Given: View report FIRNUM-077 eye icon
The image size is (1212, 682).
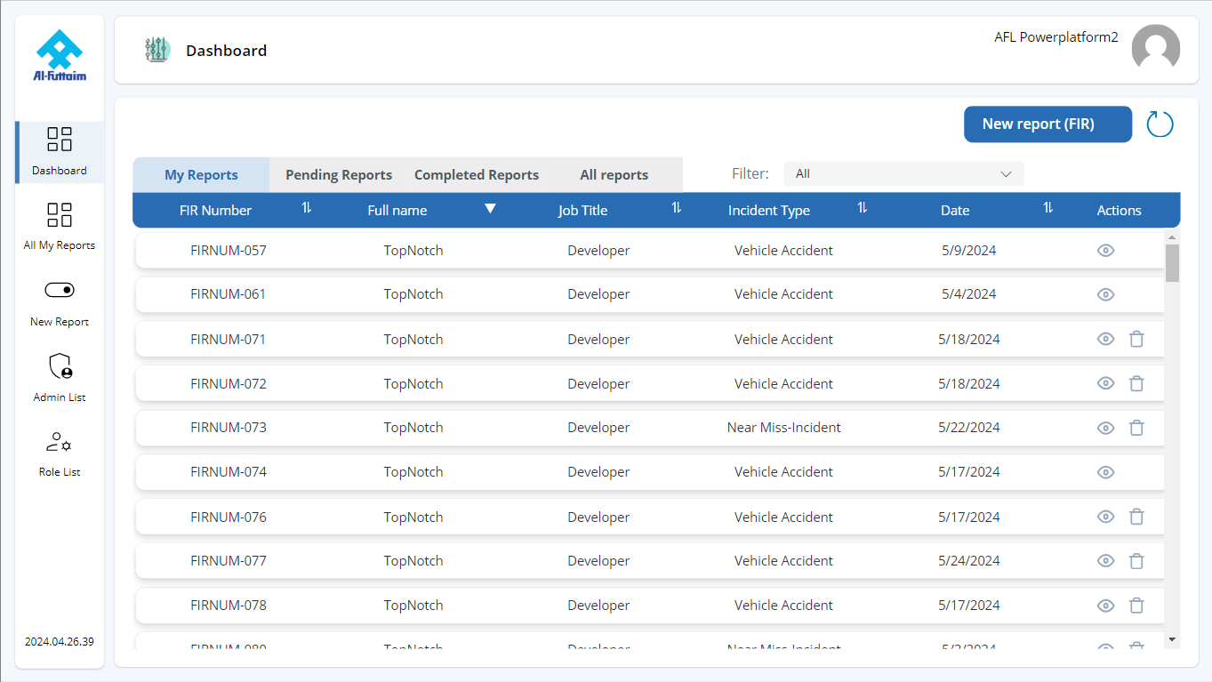Looking at the screenshot, I should (1105, 561).
